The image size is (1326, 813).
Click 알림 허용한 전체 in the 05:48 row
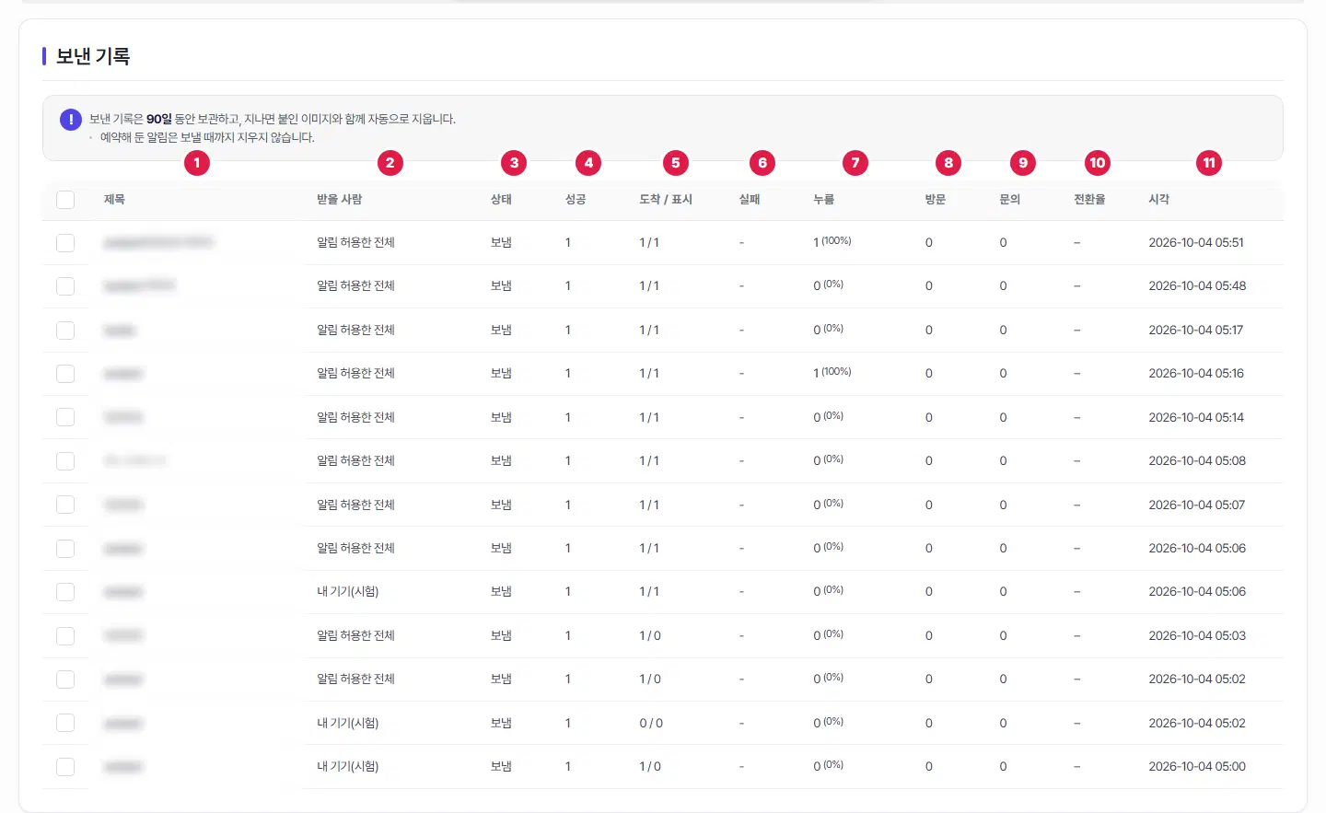click(356, 286)
